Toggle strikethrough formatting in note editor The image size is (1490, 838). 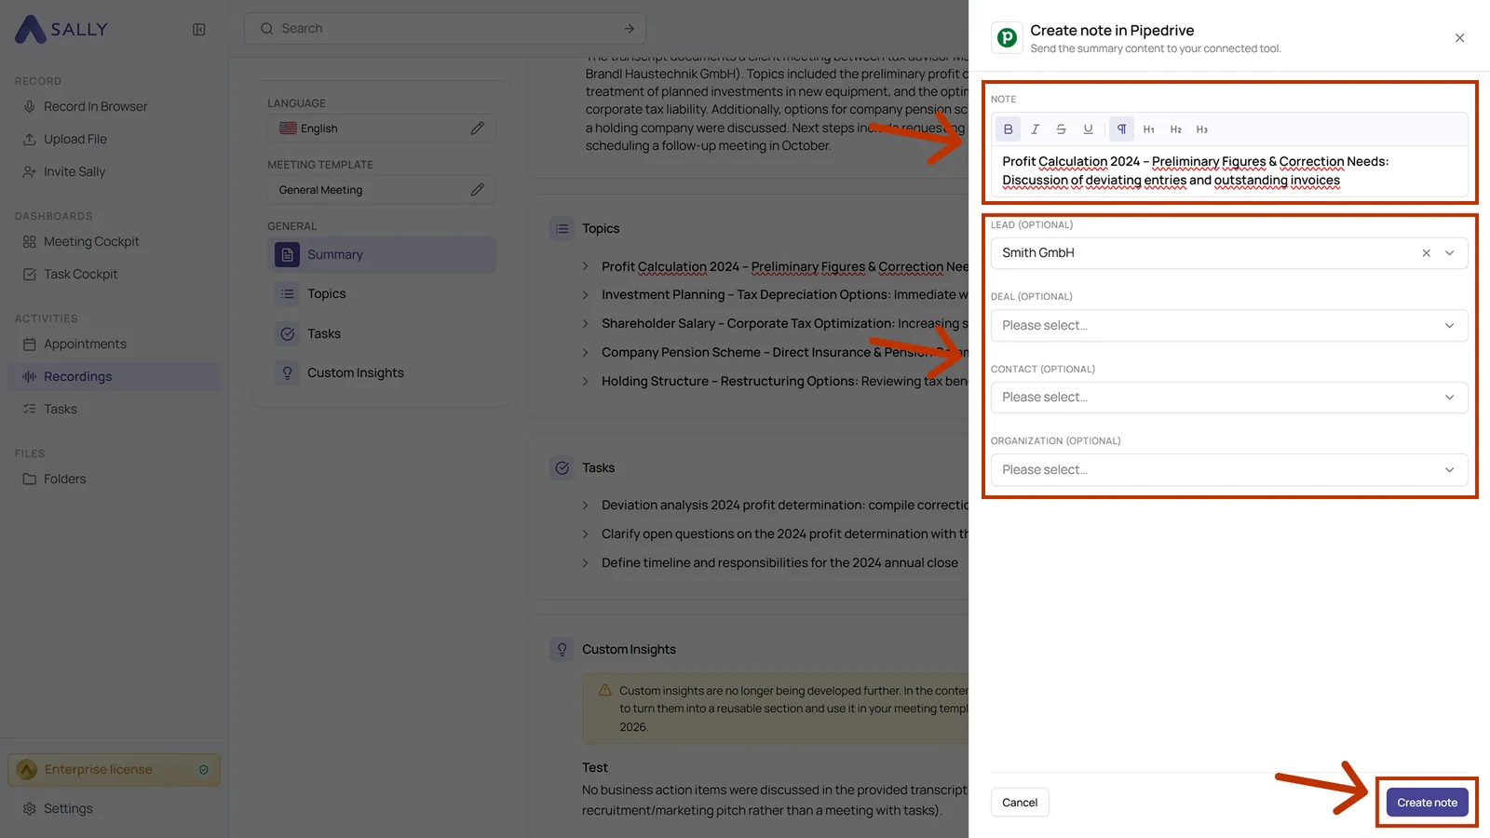click(x=1061, y=129)
